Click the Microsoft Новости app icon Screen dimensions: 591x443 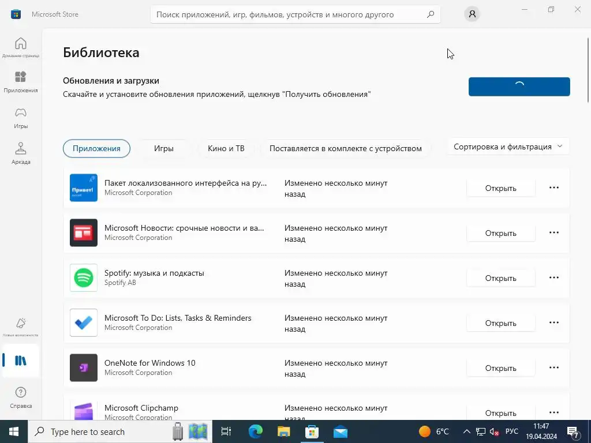pos(84,233)
